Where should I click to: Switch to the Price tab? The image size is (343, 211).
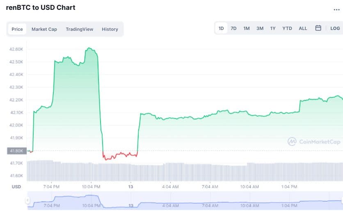point(17,29)
